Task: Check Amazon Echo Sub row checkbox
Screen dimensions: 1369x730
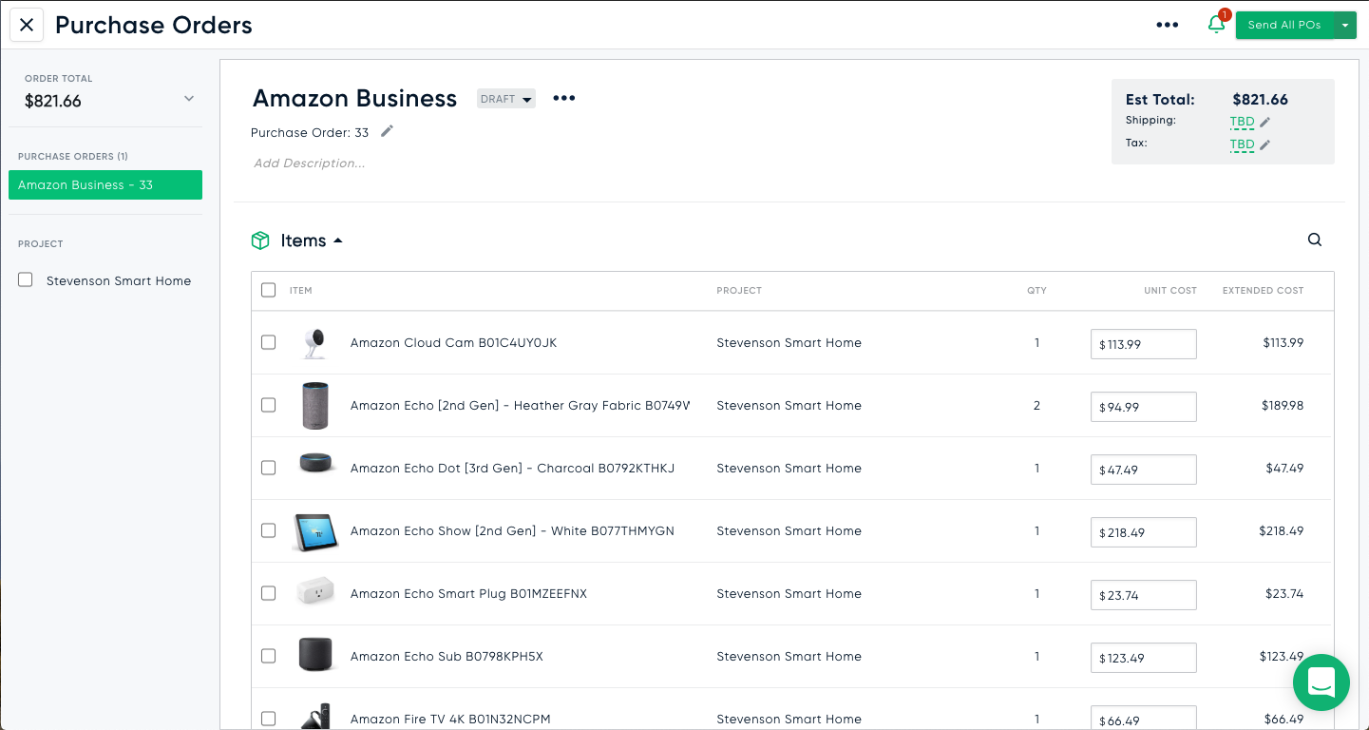Action: pyautogui.click(x=268, y=656)
